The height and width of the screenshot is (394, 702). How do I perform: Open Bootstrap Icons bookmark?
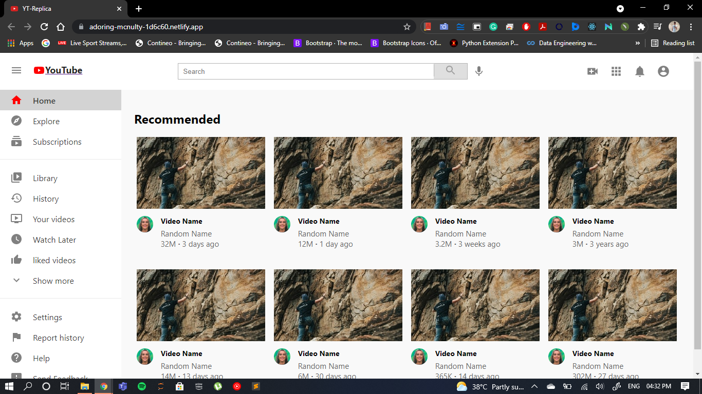[406, 43]
